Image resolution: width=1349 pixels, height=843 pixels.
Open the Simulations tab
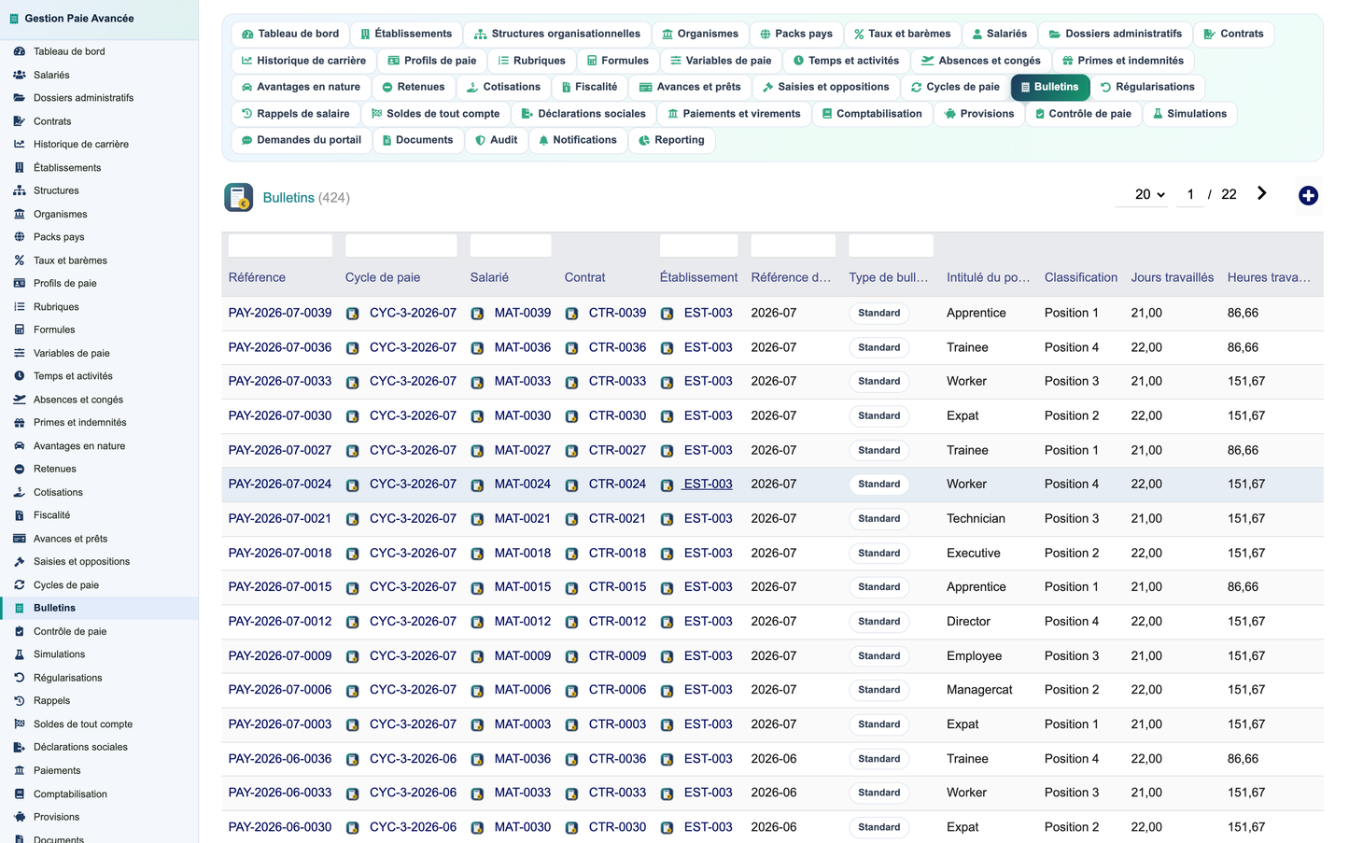[x=1189, y=114]
